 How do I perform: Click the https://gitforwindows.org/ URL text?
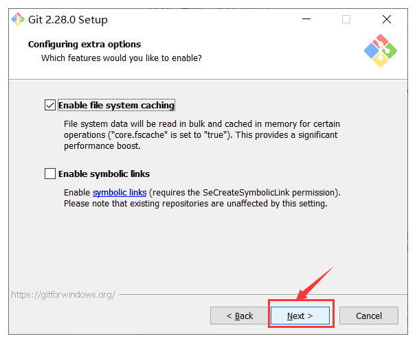pos(63,295)
